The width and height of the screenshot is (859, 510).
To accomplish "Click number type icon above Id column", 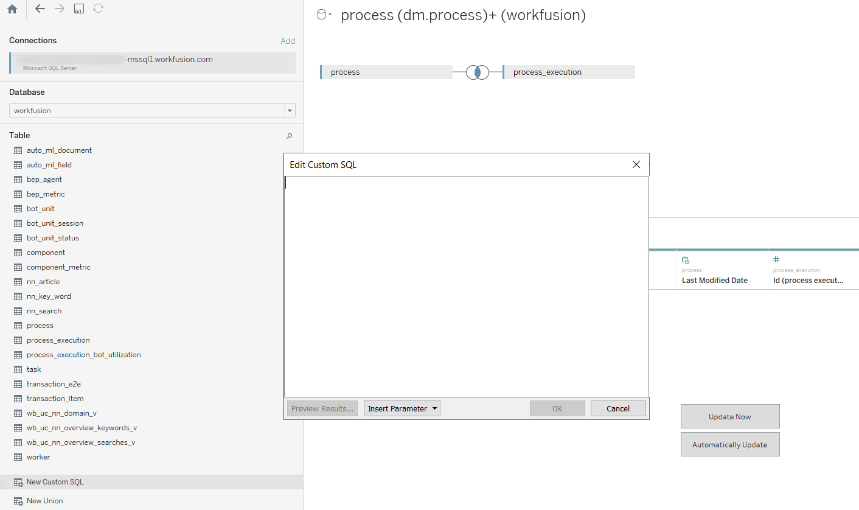I will [x=776, y=259].
